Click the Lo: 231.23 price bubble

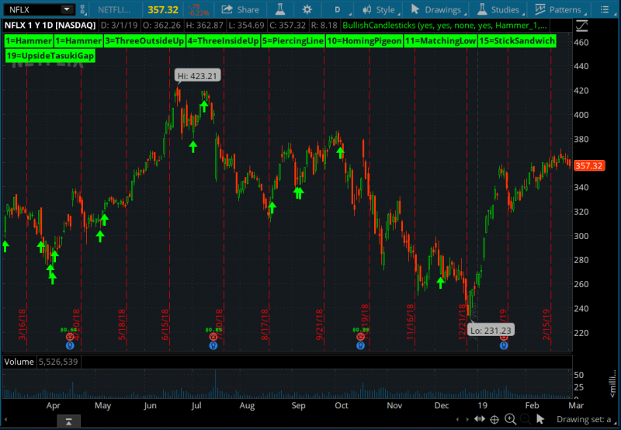click(491, 330)
